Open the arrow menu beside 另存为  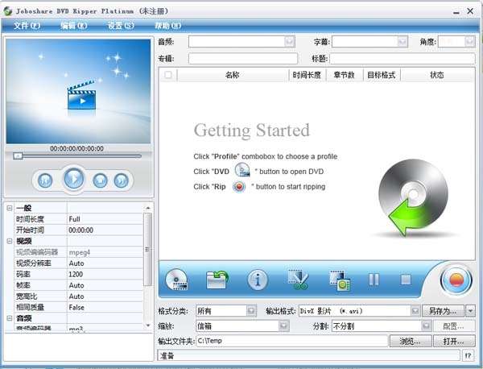pos(470,311)
